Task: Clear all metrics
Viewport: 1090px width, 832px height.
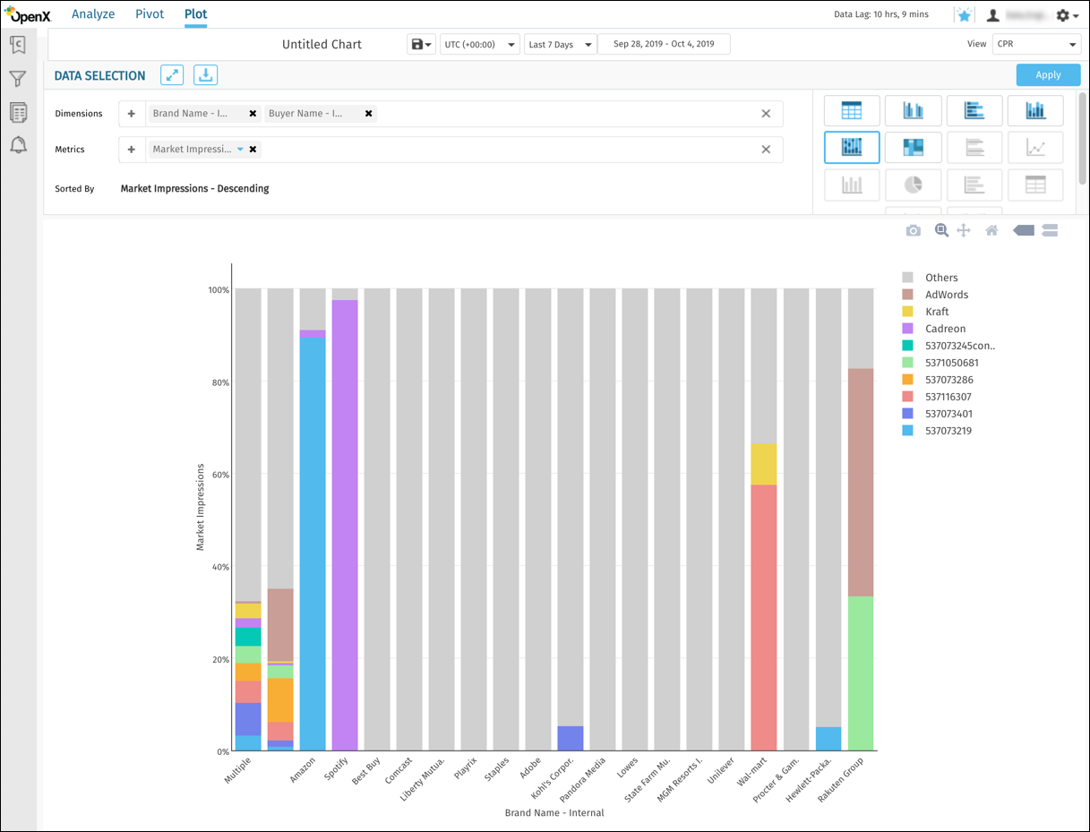Action: coord(766,150)
